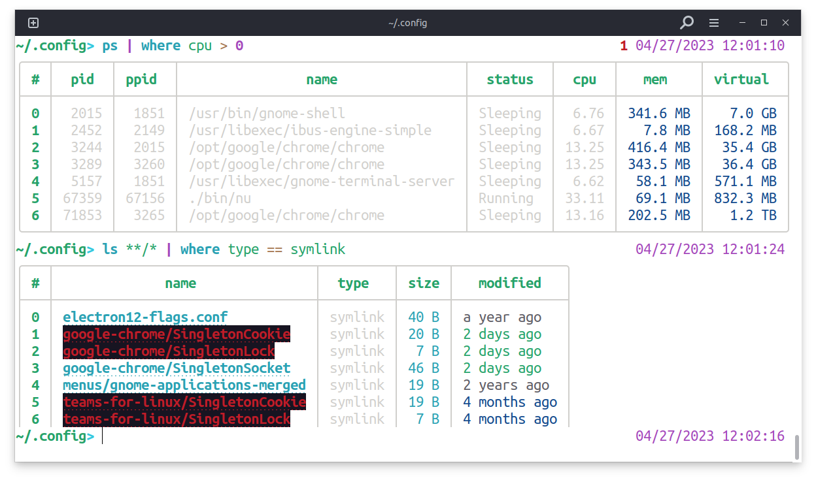Click the "virtual" column header
816x482 pixels.
click(741, 80)
